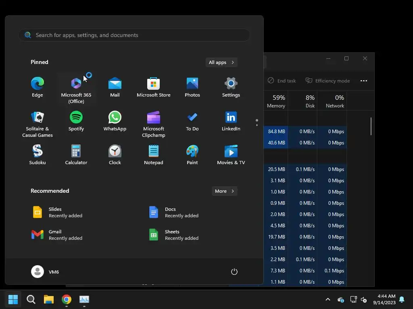Switch to Task Manager taskbar icon
The height and width of the screenshot is (309, 413).
click(x=84, y=299)
